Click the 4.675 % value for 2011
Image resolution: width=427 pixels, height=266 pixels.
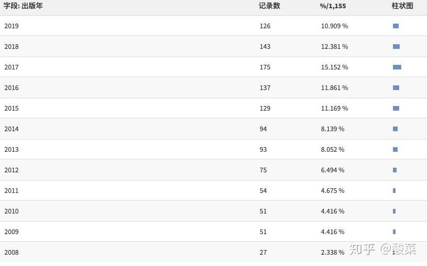coord(333,191)
